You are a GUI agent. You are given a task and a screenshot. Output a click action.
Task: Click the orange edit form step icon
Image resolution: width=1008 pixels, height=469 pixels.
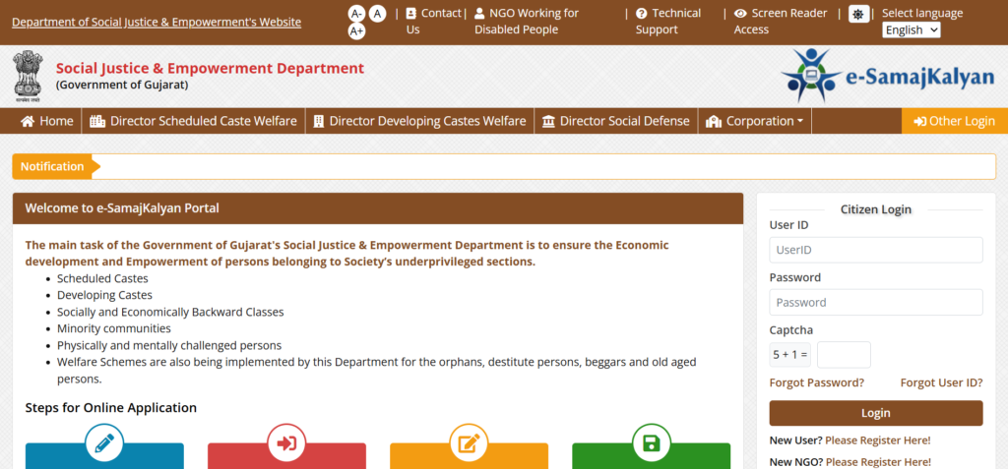469,443
